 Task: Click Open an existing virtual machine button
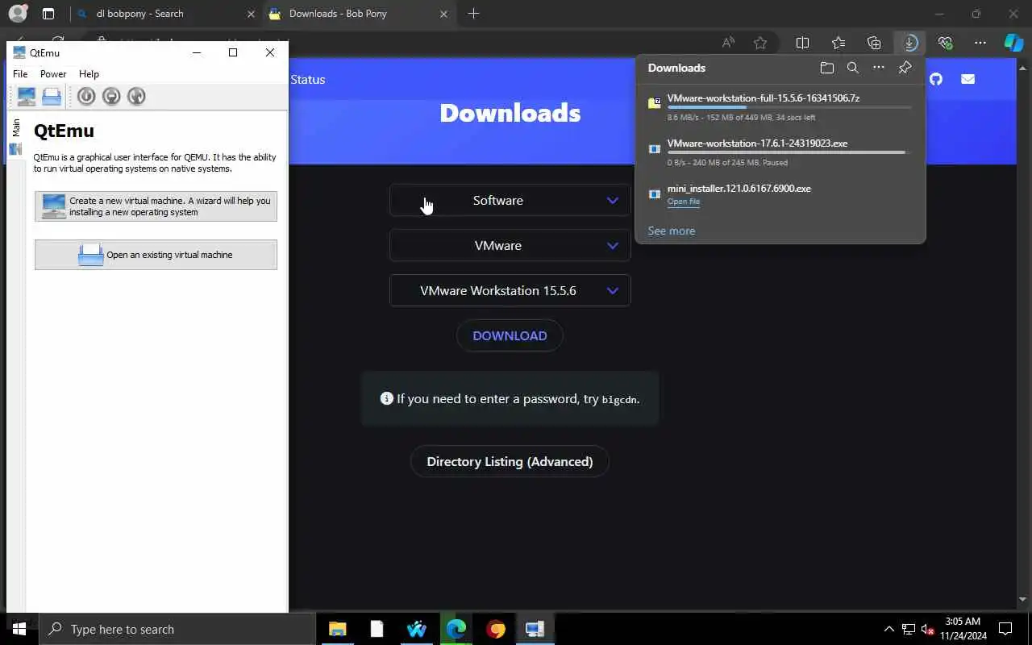click(156, 255)
